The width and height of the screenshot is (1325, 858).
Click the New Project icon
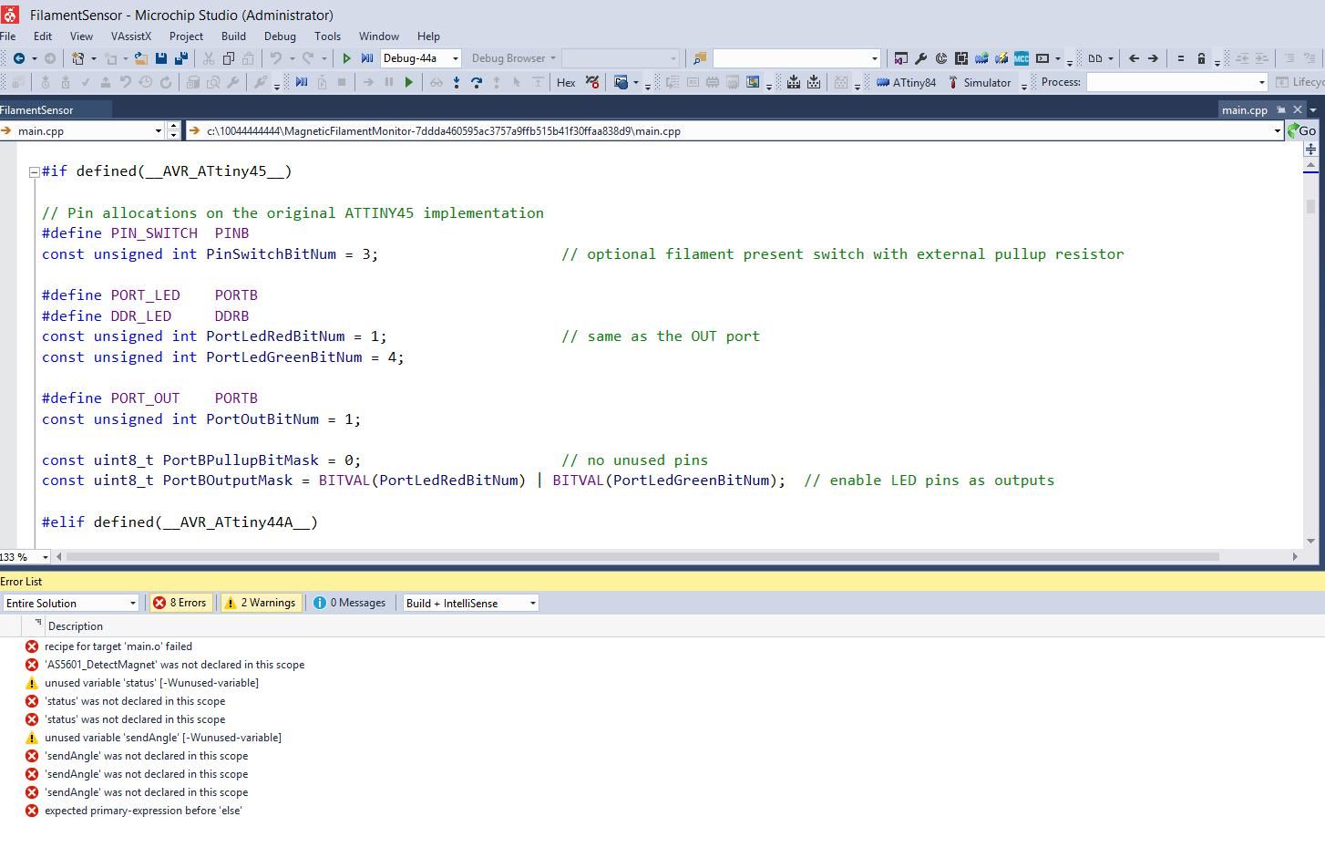coord(78,58)
